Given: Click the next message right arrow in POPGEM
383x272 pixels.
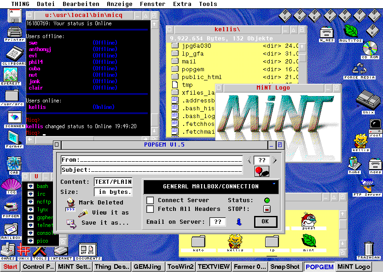Looking at the screenshot, I should point(274,160).
